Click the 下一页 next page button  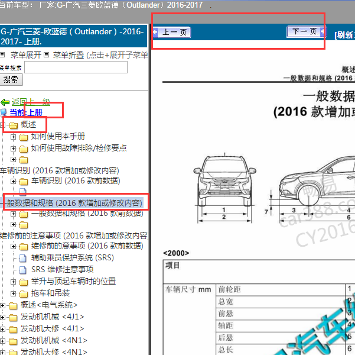pos(307,31)
